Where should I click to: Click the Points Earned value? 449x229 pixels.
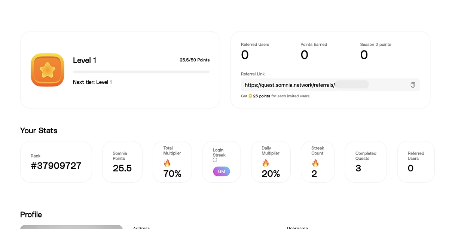point(305,55)
